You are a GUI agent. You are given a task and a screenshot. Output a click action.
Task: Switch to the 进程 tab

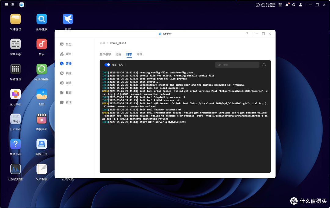pyautogui.click(x=119, y=54)
